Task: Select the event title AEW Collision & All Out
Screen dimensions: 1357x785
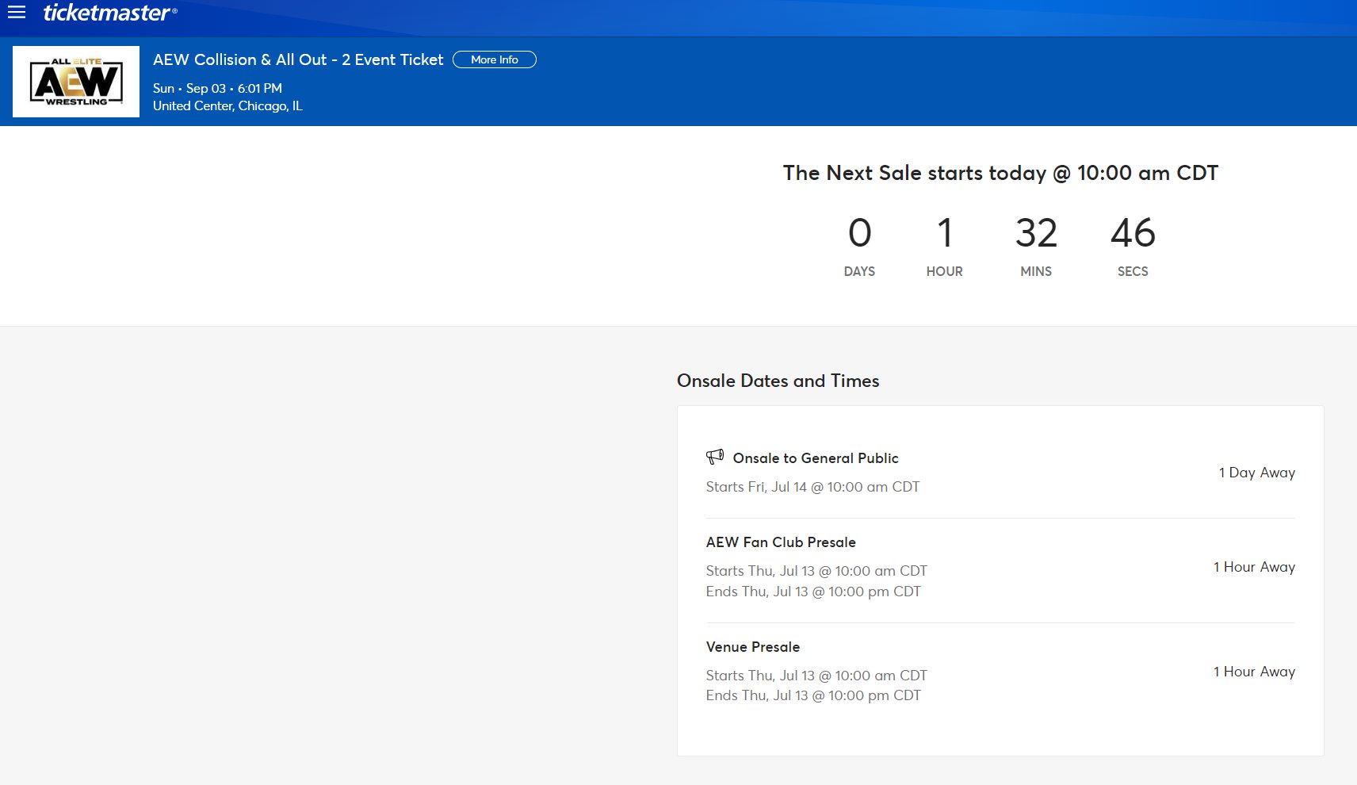Action: pos(298,59)
